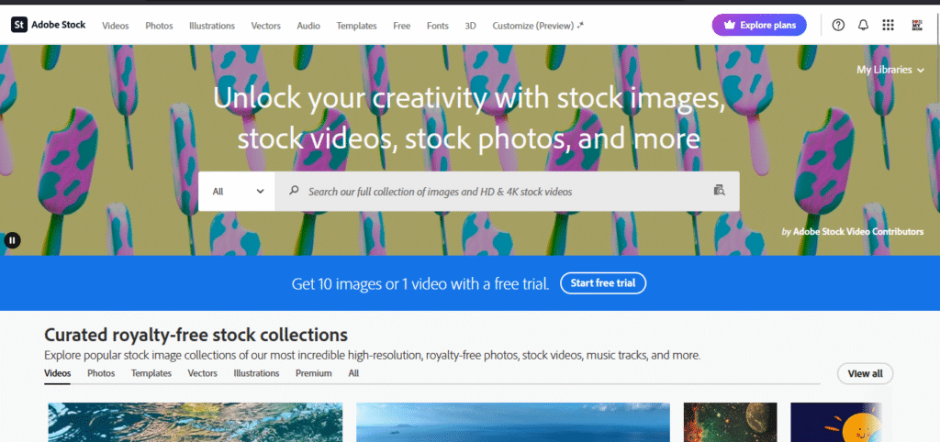Click the View all collections button
Screen dimensions: 940x442
[865, 373]
